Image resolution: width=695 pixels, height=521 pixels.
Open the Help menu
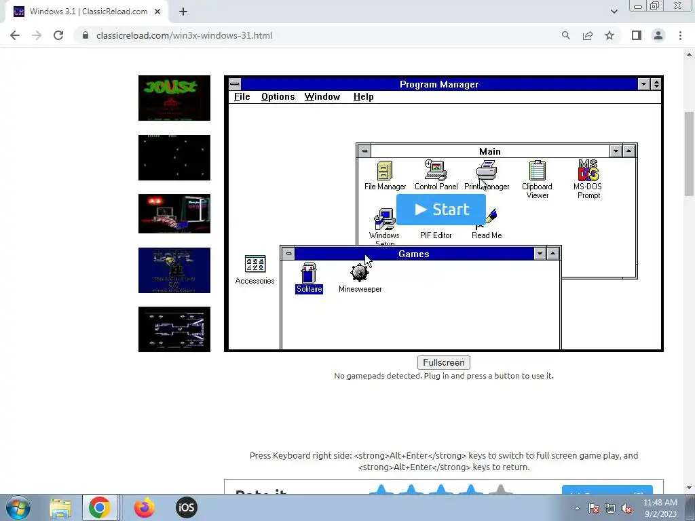click(364, 96)
